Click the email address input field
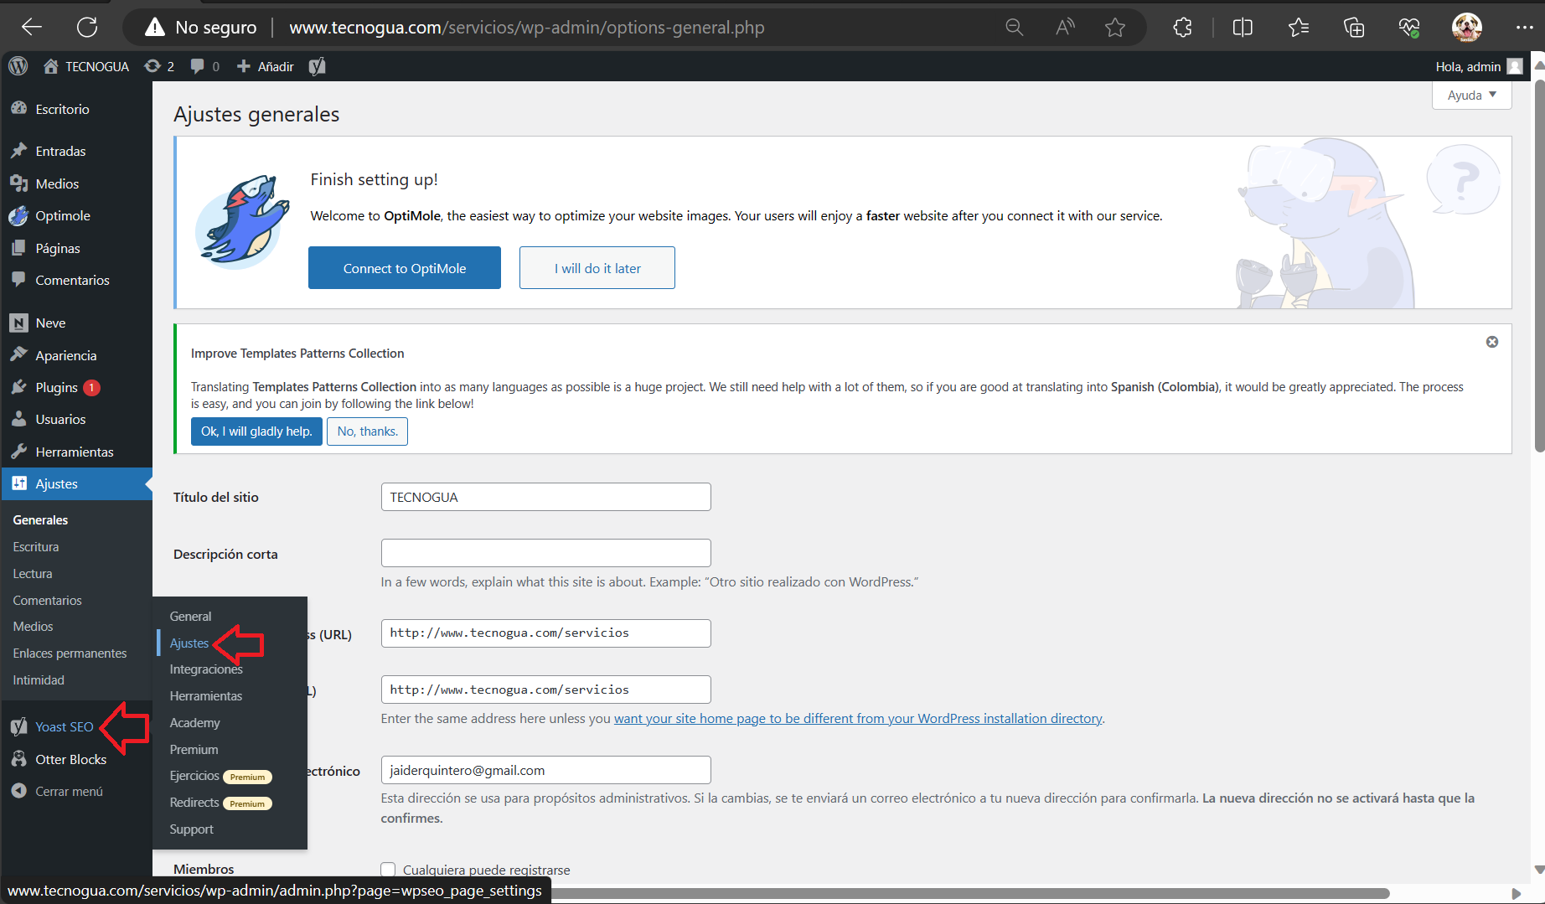The width and height of the screenshot is (1545, 904). point(545,770)
